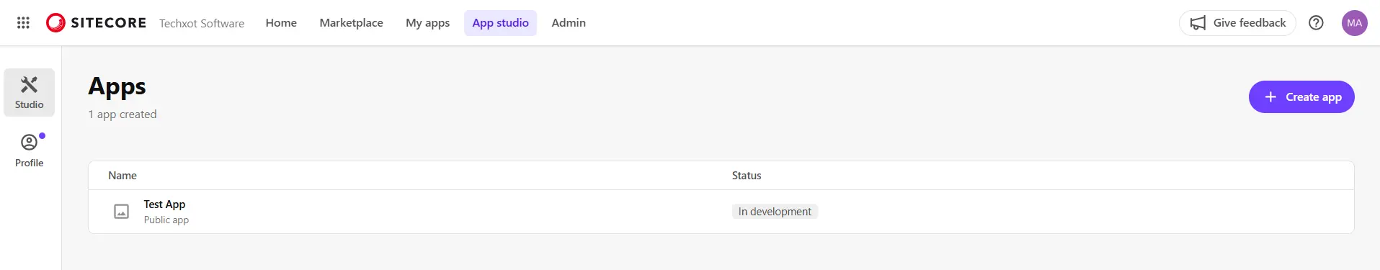The image size is (1380, 270).
Task: Select the Studio sidebar icon
Action: [29, 92]
